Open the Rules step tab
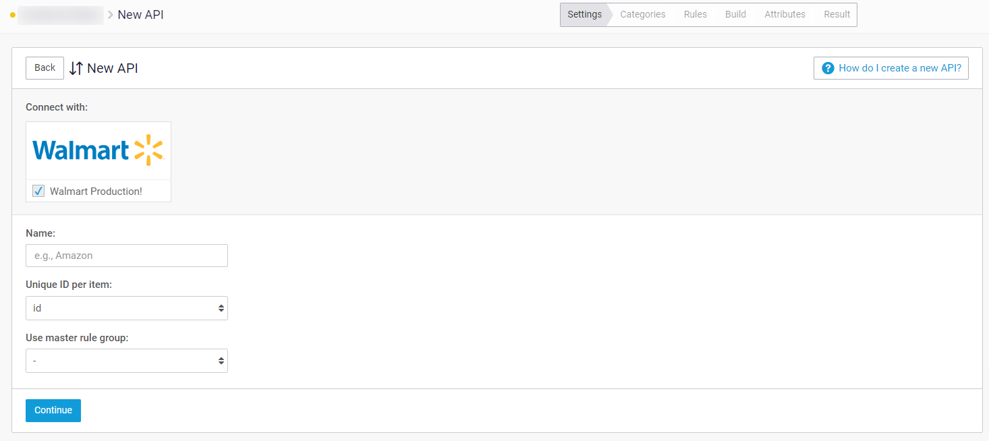 (x=696, y=14)
